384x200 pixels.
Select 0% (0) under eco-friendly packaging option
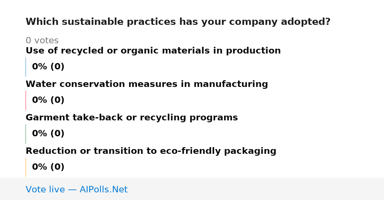coord(48,167)
